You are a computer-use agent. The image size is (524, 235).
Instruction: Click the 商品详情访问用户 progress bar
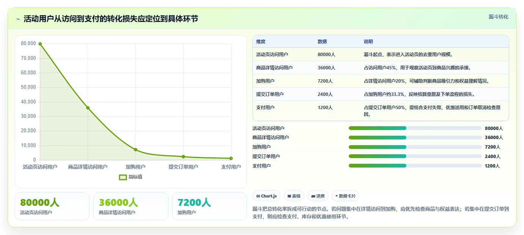(x=415, y=138)
